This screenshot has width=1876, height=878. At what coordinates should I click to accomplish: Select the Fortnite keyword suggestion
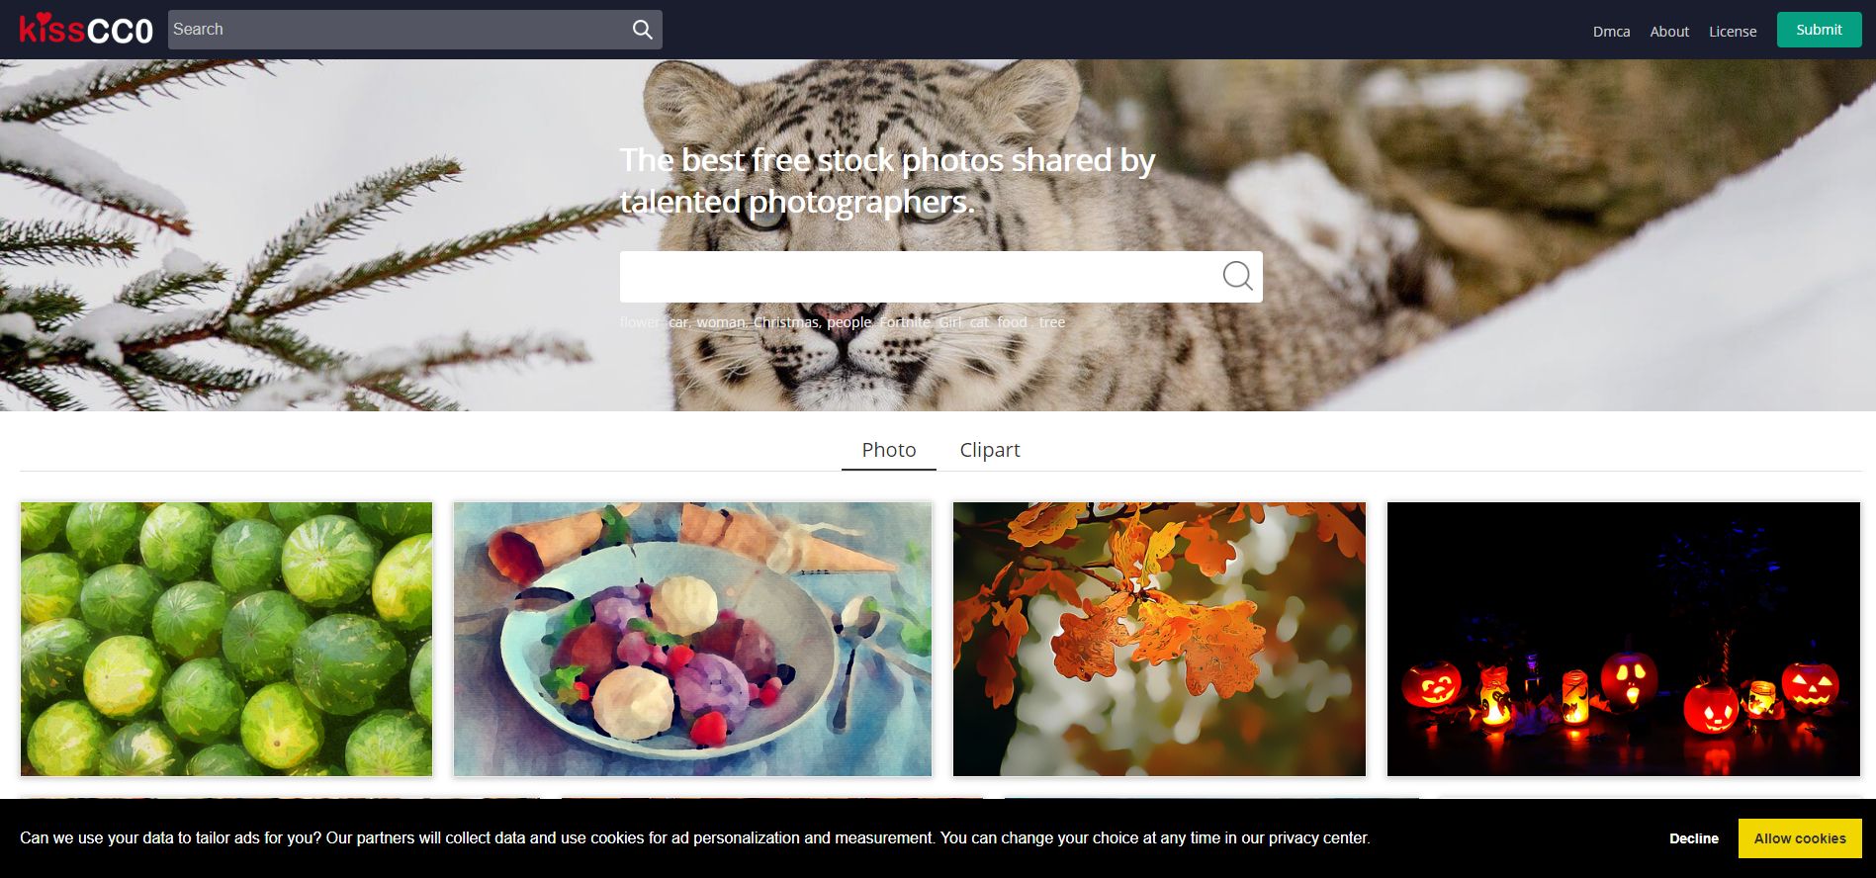(905, 322)
